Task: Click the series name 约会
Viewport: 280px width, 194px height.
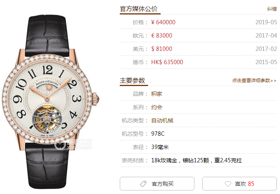Action: coord(157,107)
